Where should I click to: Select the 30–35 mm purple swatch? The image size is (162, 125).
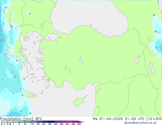click(x=57, y=122)
